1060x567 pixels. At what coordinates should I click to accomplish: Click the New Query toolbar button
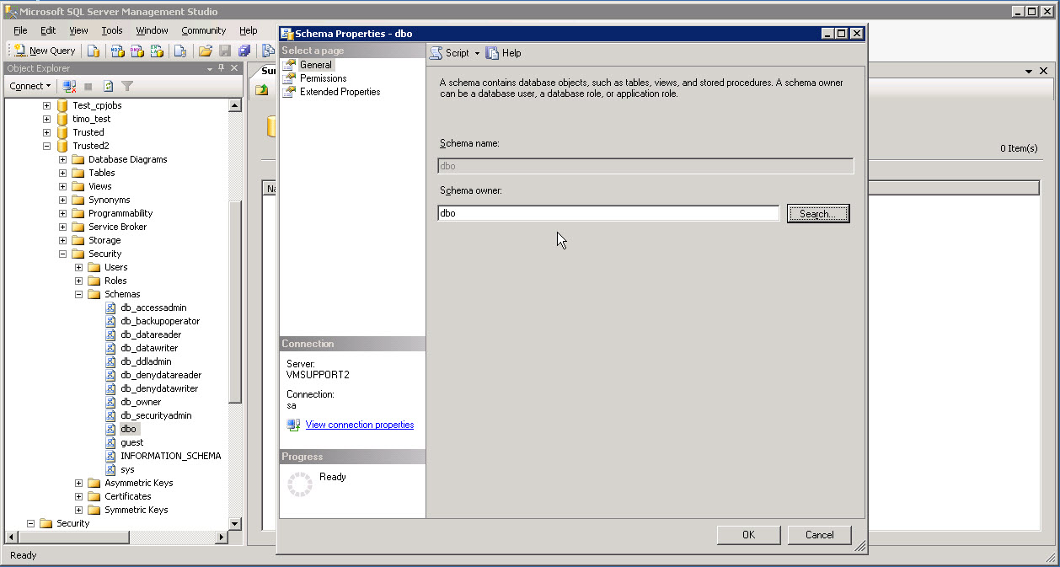[x=46, y=51]
